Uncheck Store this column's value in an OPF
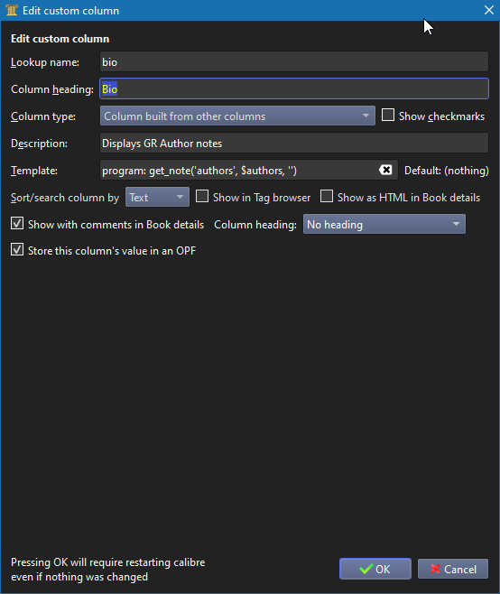The image size is (500, 594). (17, 250)
